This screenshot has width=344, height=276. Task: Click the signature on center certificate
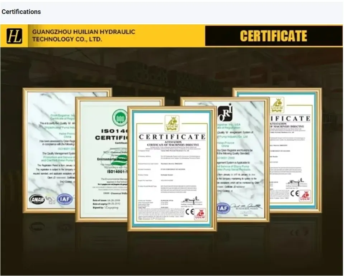[x=190, y=200]
